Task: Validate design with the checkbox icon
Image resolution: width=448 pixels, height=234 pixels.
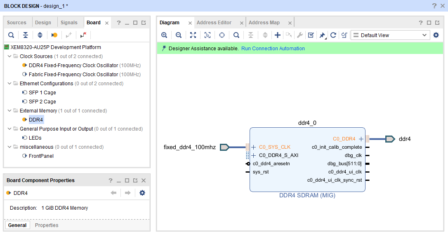Action: [311, 35]
